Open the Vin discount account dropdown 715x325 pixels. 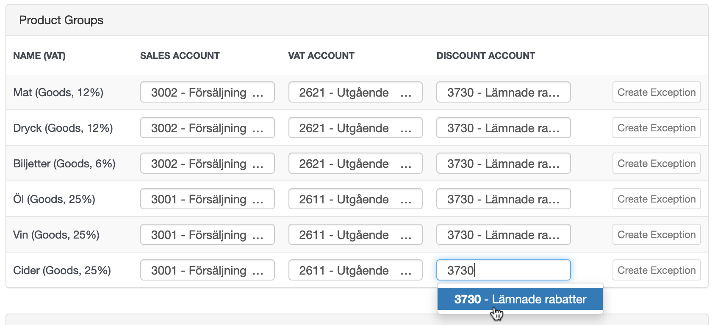coord(504,234)
